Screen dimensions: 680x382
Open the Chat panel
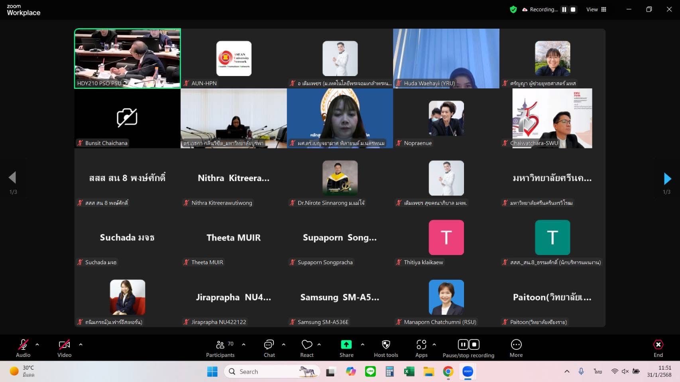(269, 345)
